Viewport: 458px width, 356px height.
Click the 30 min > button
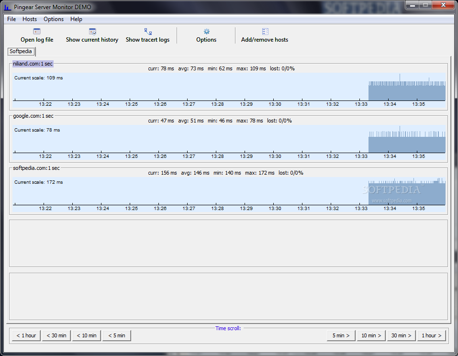(x=401, y=335)
